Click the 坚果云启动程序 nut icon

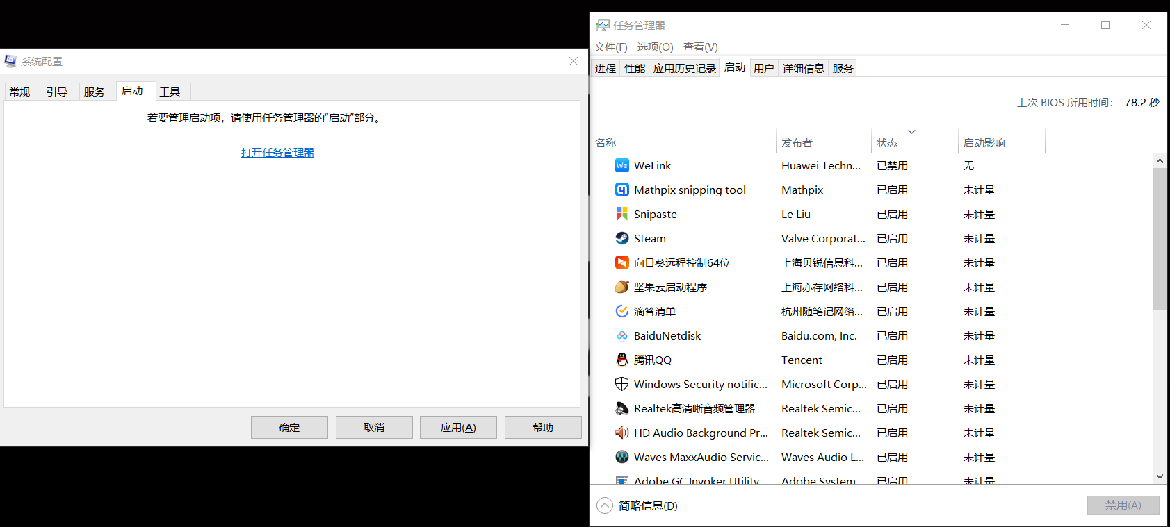tap(622, 287)
